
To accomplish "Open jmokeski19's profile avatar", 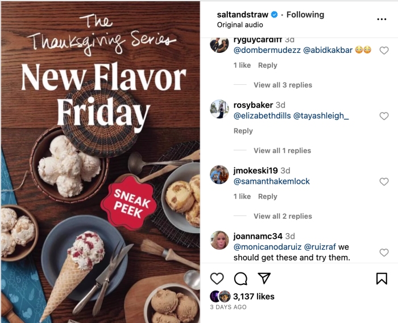I will [x=219, y=175].
